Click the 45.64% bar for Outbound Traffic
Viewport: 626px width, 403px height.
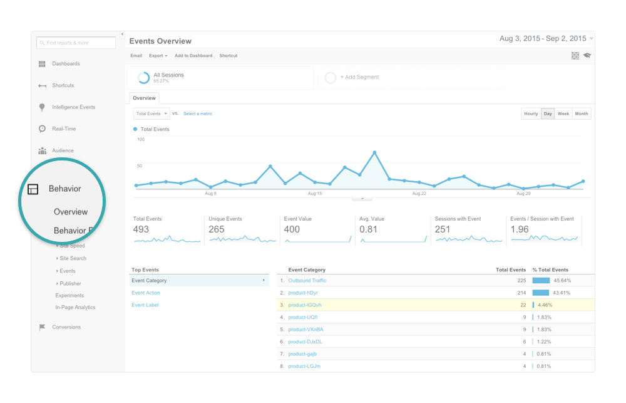541,281
